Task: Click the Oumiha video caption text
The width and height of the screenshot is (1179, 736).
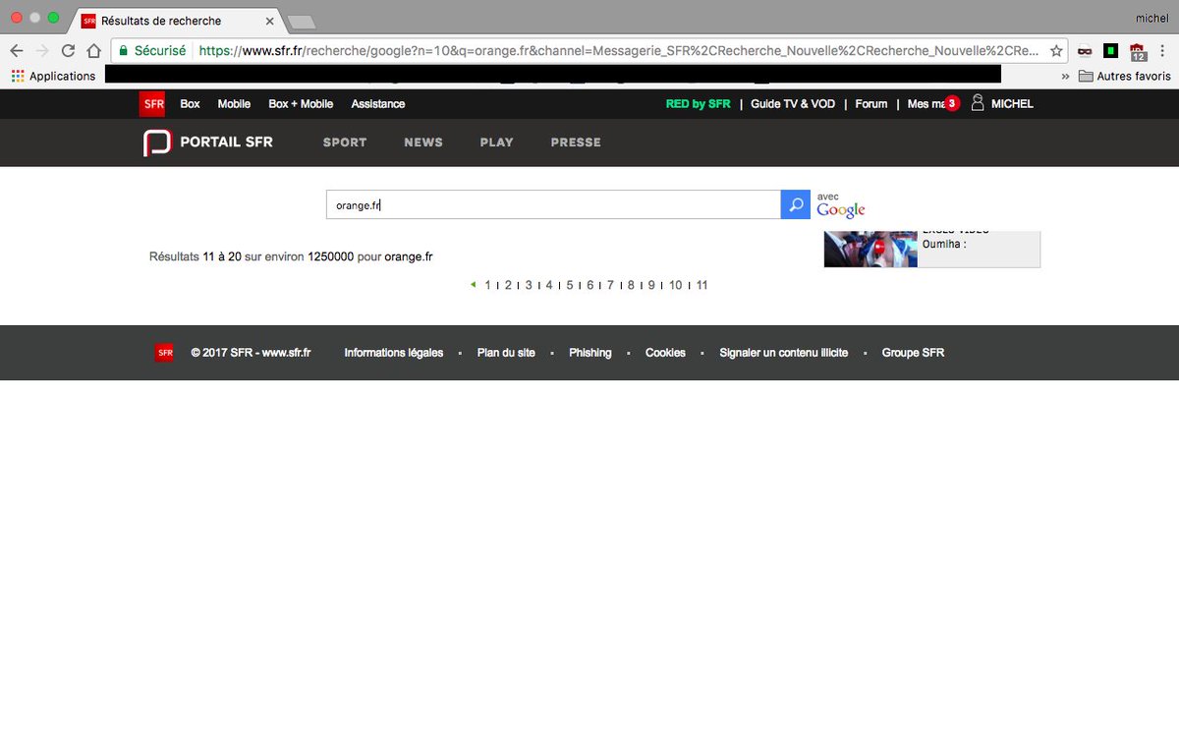Action: pyautogui.click(x=944, y=245)
